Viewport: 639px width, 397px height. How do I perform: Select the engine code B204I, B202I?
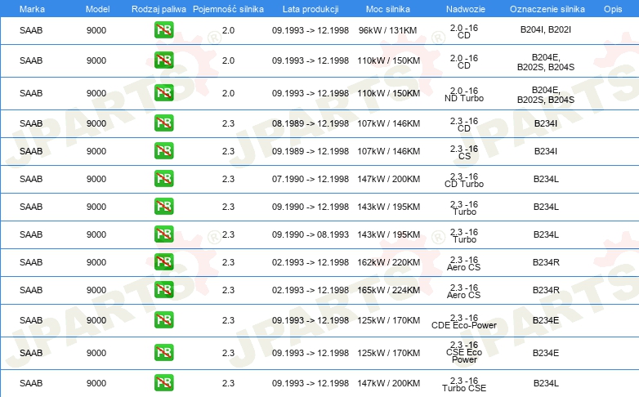(x=546, y=29)
